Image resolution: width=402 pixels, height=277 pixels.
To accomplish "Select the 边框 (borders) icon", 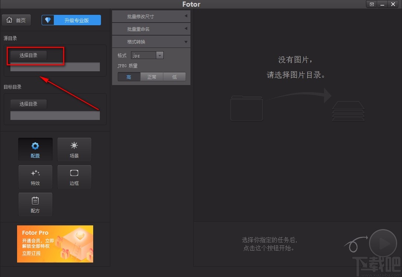I will tap(74, 177).
